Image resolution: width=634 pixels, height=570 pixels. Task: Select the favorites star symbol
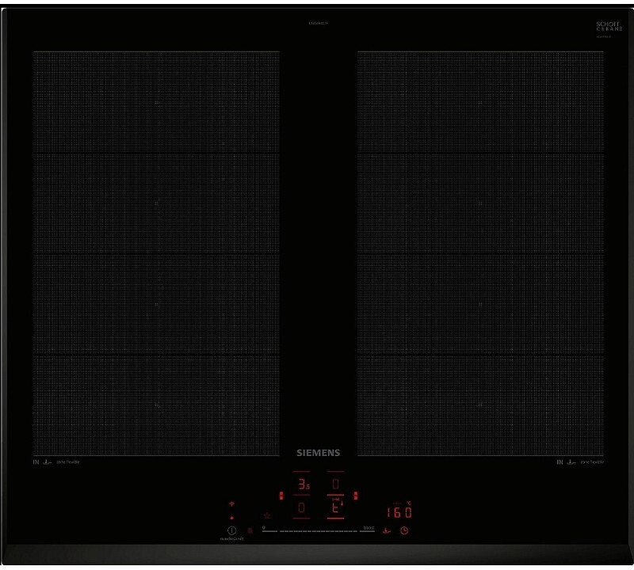267,516
